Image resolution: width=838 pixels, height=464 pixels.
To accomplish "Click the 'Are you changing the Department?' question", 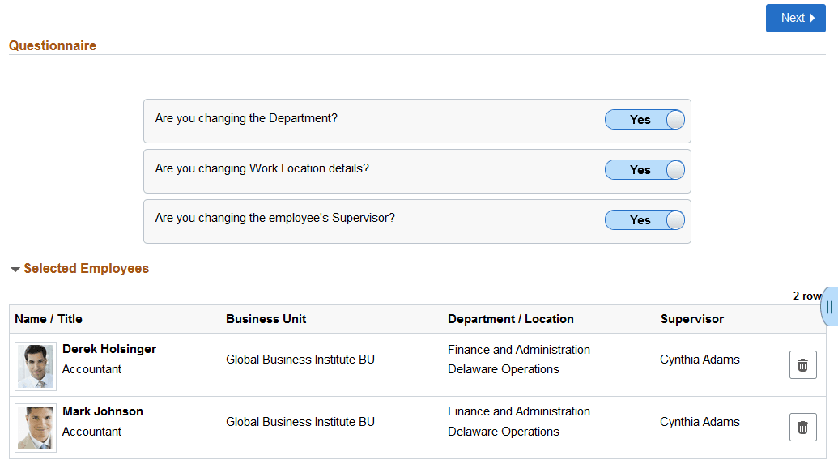I will [246, 118].
